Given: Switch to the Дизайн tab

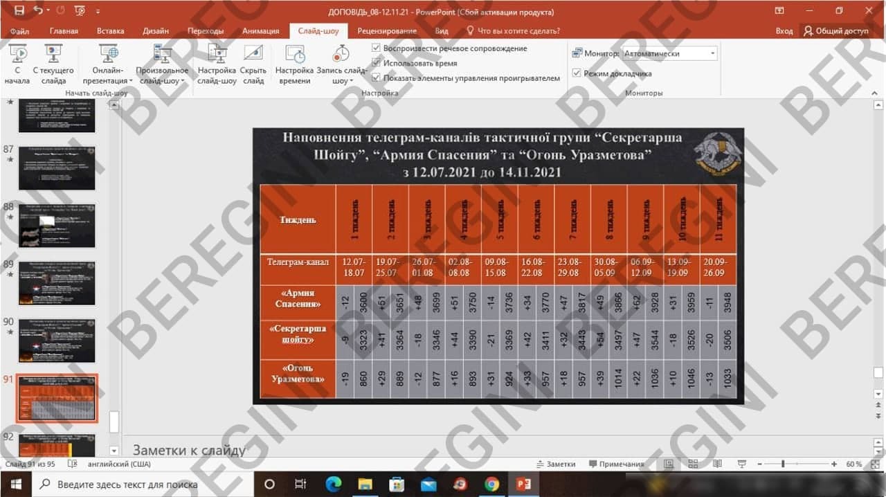Looking at the screenshot, I should (156, 31).
